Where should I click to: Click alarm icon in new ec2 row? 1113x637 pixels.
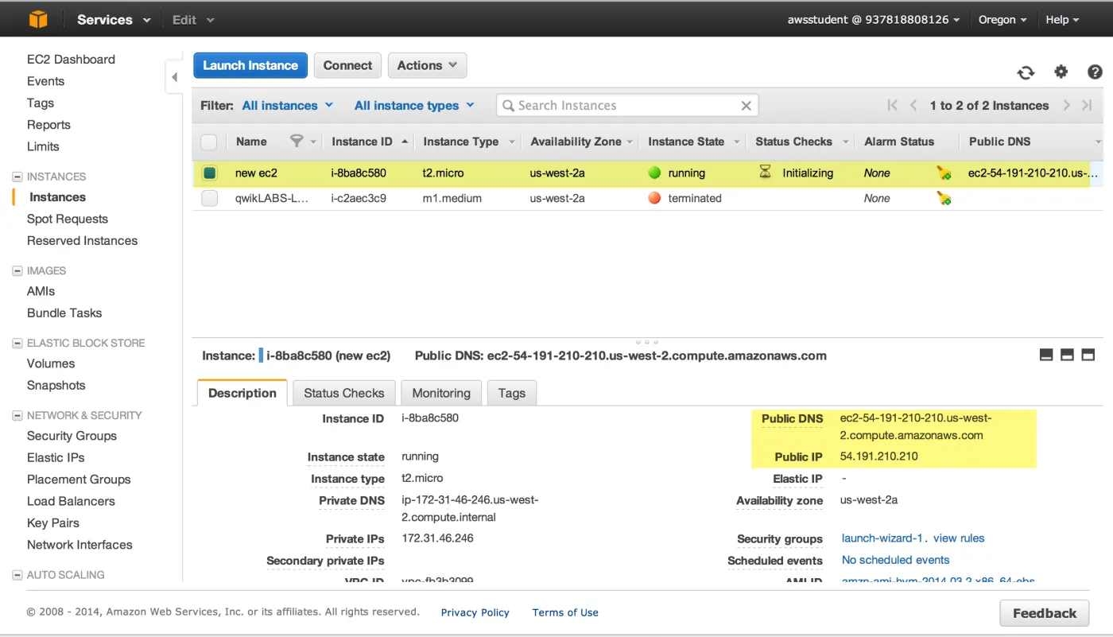tap(944, 173)
